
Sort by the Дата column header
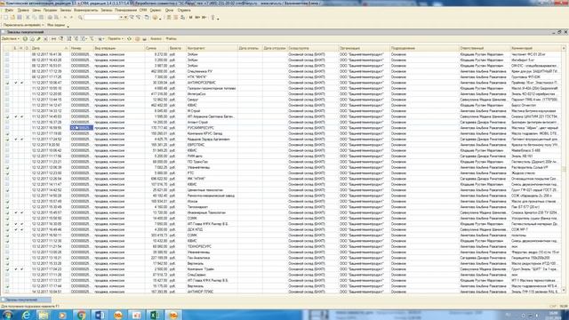50,48
